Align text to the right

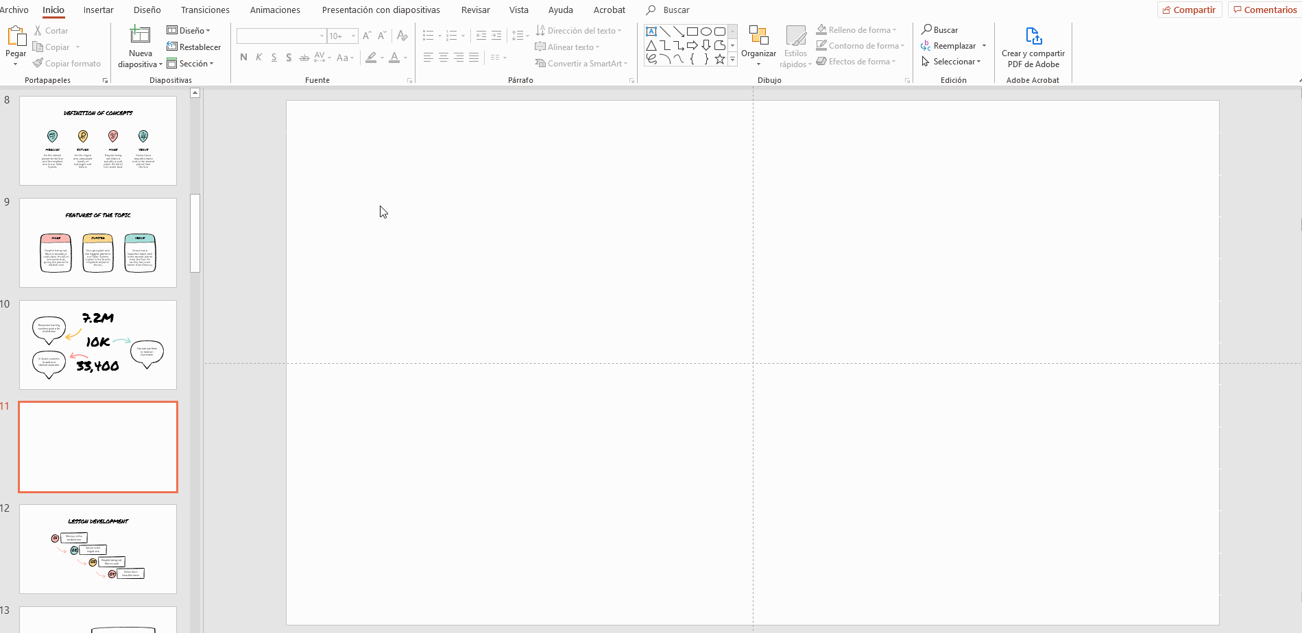click(459, 58)
